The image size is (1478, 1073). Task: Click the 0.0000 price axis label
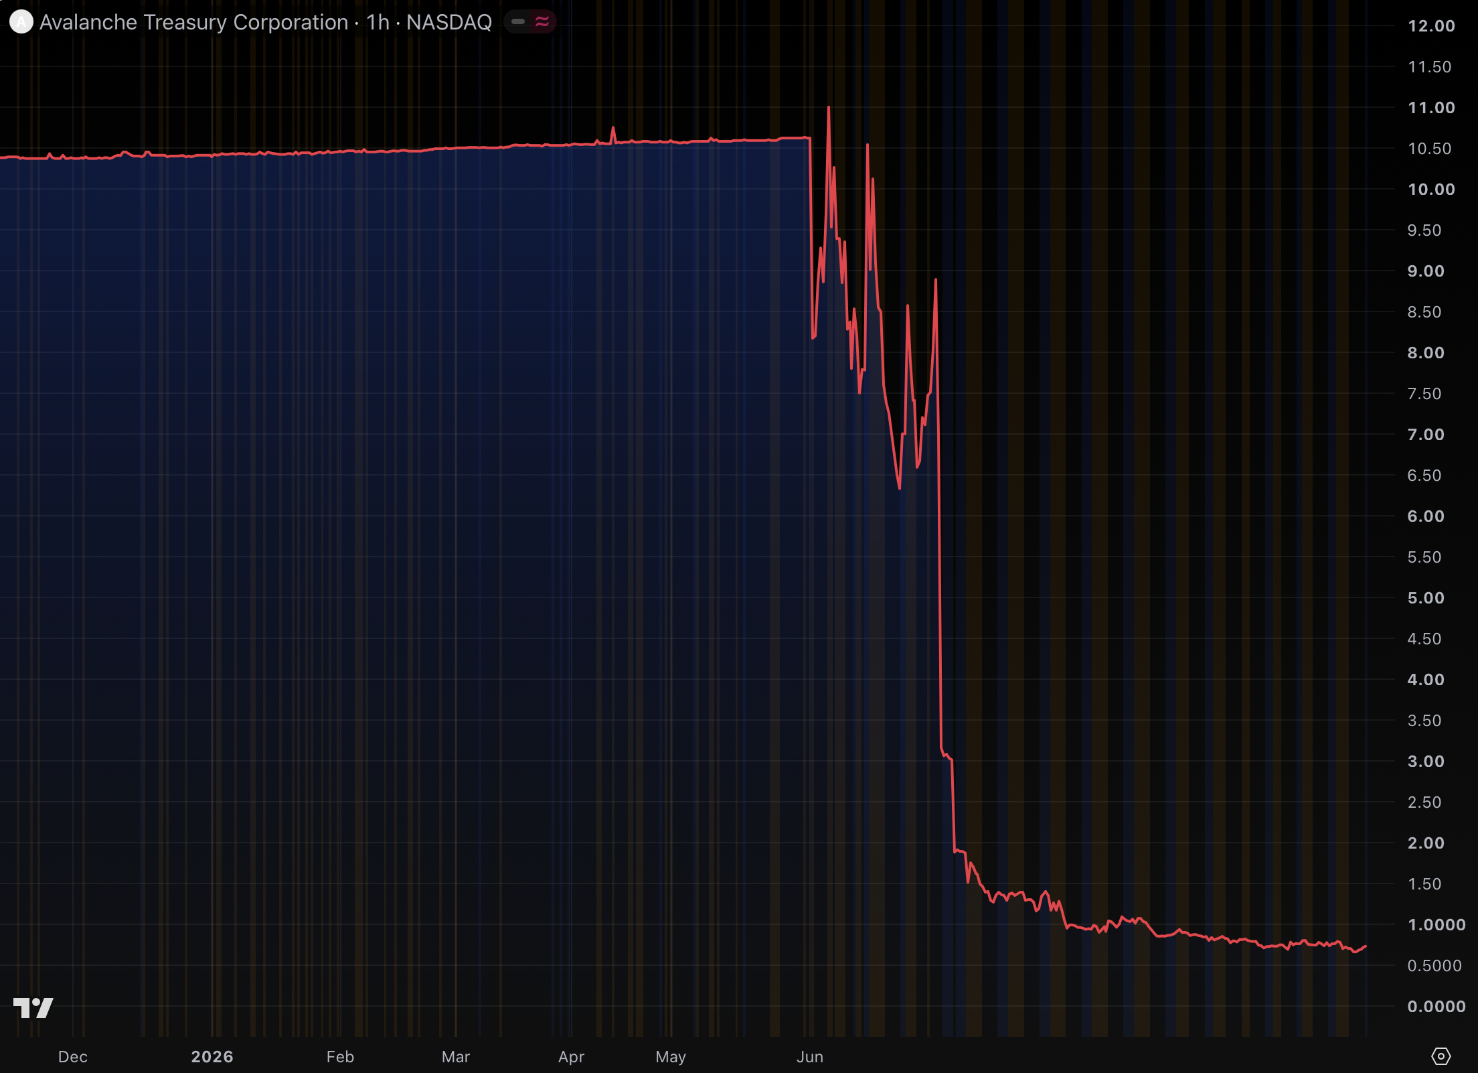tap(1436, 1007)
